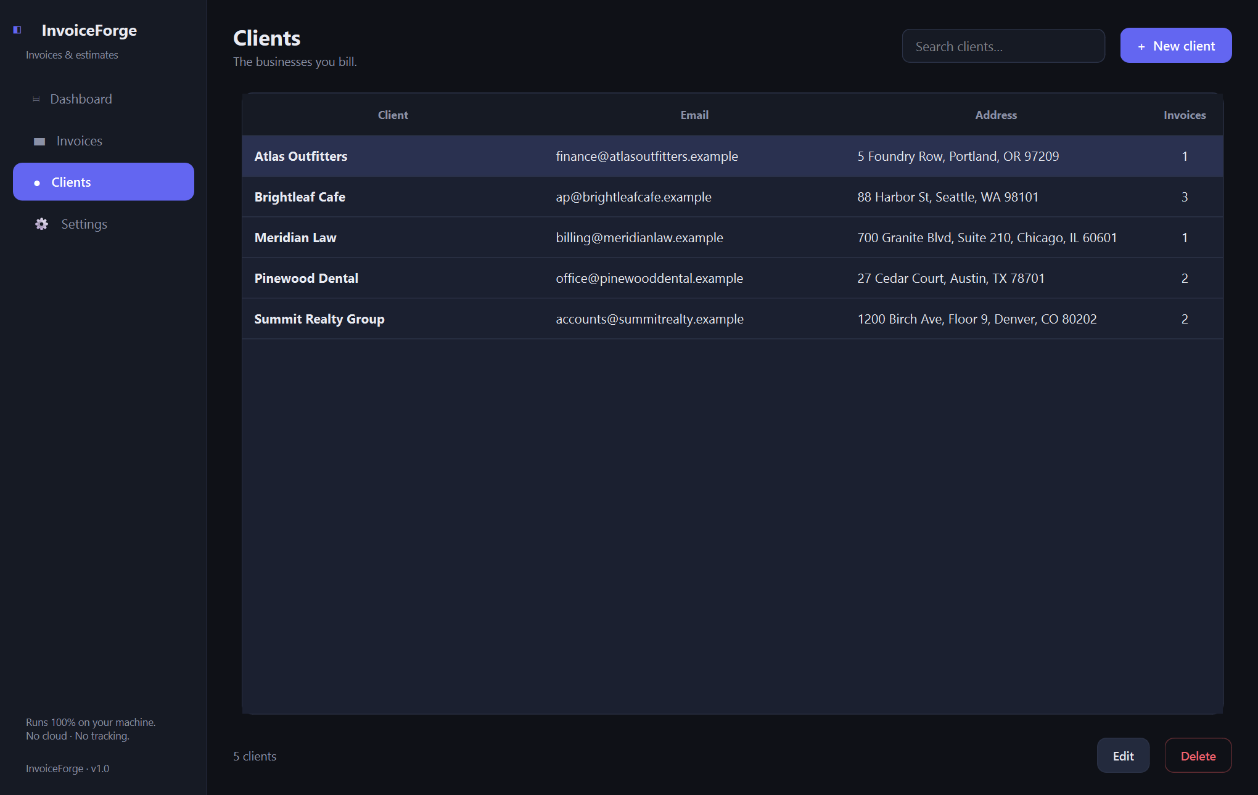Click the 88 Harbor St address
The width and height of the screenshot is (1258, 795).
click(948, 197)
